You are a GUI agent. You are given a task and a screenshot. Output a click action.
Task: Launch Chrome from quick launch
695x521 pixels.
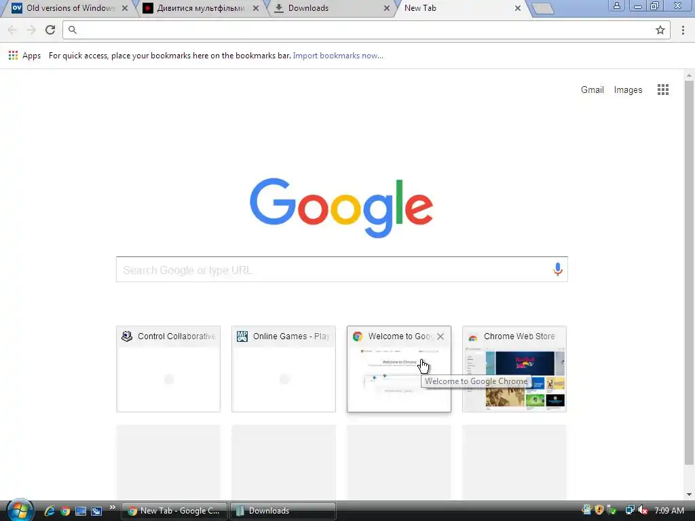[x=65, y=511]
